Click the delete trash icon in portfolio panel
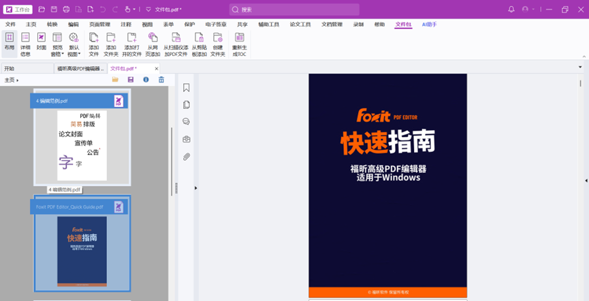 pyautogui.click(x=161, y=80)
